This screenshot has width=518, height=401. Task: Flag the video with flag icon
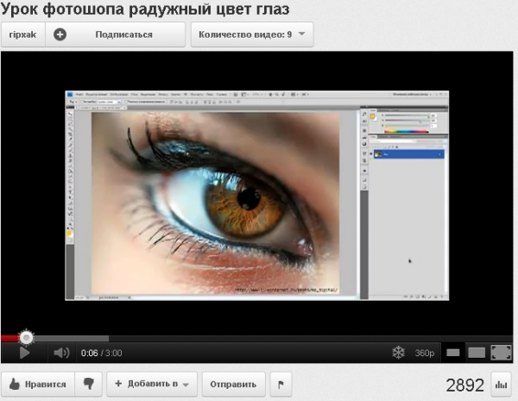pyautogui.click(x=281, y=384)
